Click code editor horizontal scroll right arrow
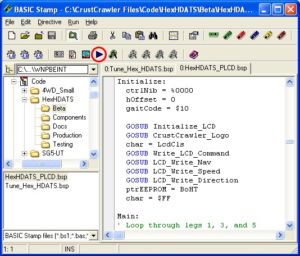The image size is (300, 256). tap(280, 235)
